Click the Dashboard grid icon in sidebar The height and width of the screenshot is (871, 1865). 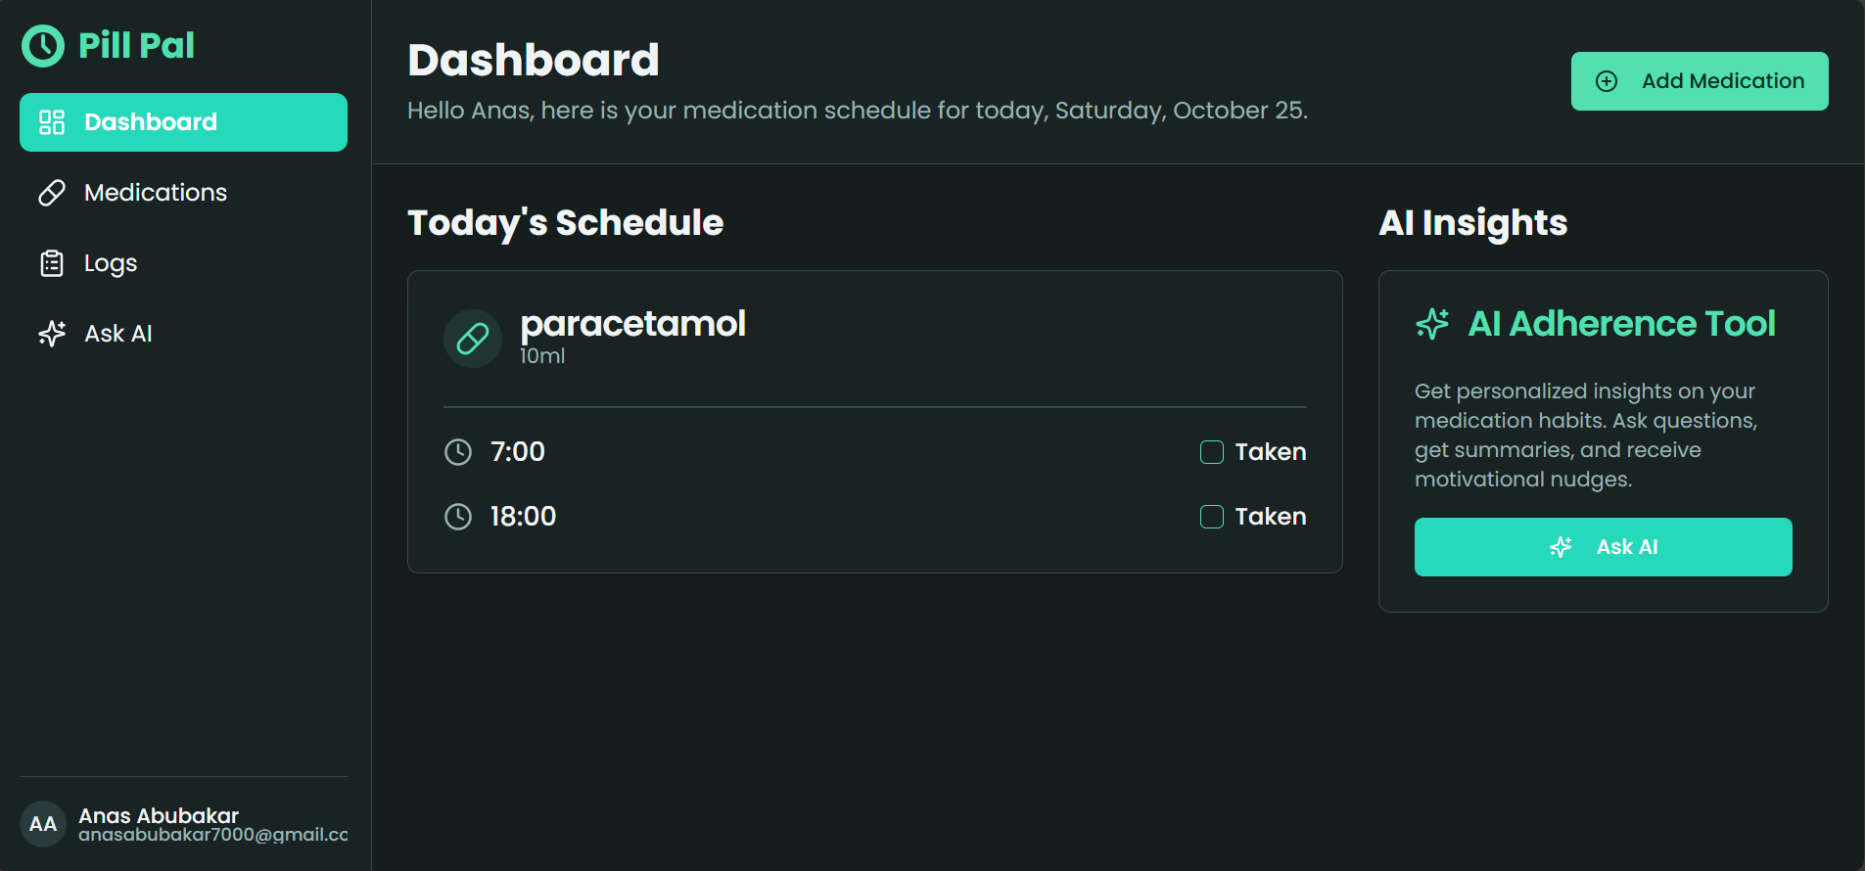pyautogui.click(x=52, y=122)
